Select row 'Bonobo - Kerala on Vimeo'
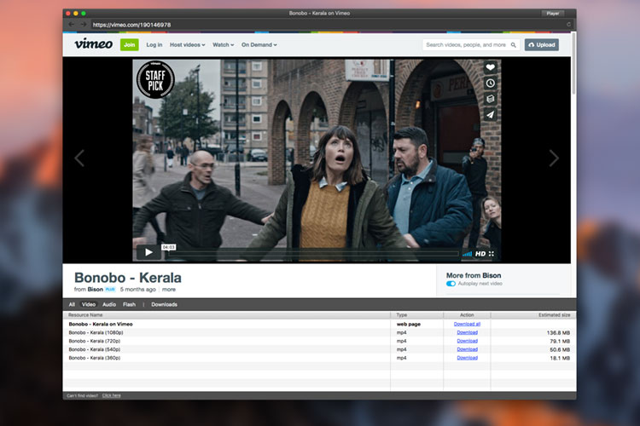 320,324
